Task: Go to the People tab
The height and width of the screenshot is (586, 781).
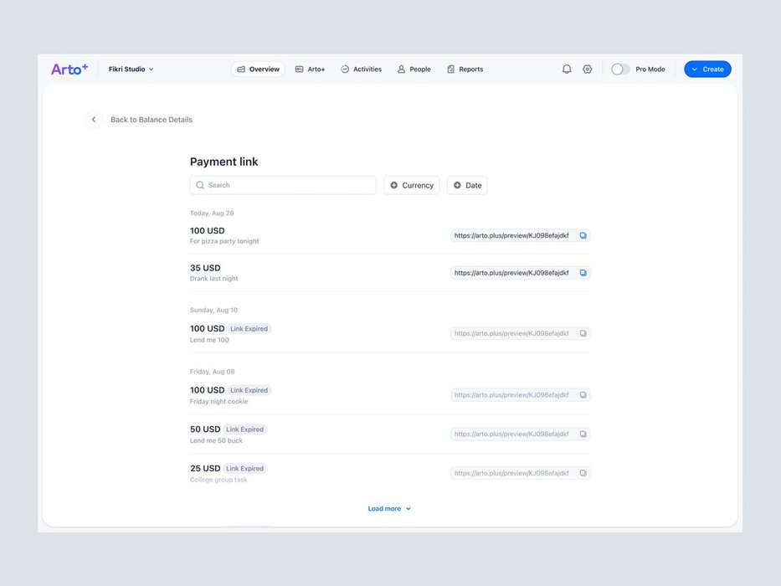Action: [x=414, y=69]
